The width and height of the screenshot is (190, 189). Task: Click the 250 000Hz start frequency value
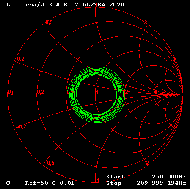click(169, 177)
